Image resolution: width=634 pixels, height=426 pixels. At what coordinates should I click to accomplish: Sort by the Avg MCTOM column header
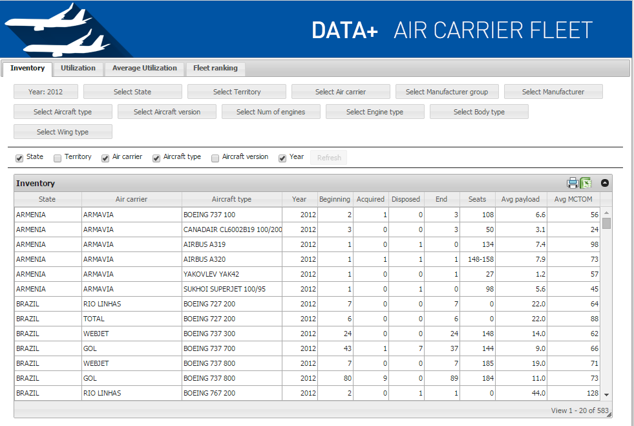click(573, 200)
